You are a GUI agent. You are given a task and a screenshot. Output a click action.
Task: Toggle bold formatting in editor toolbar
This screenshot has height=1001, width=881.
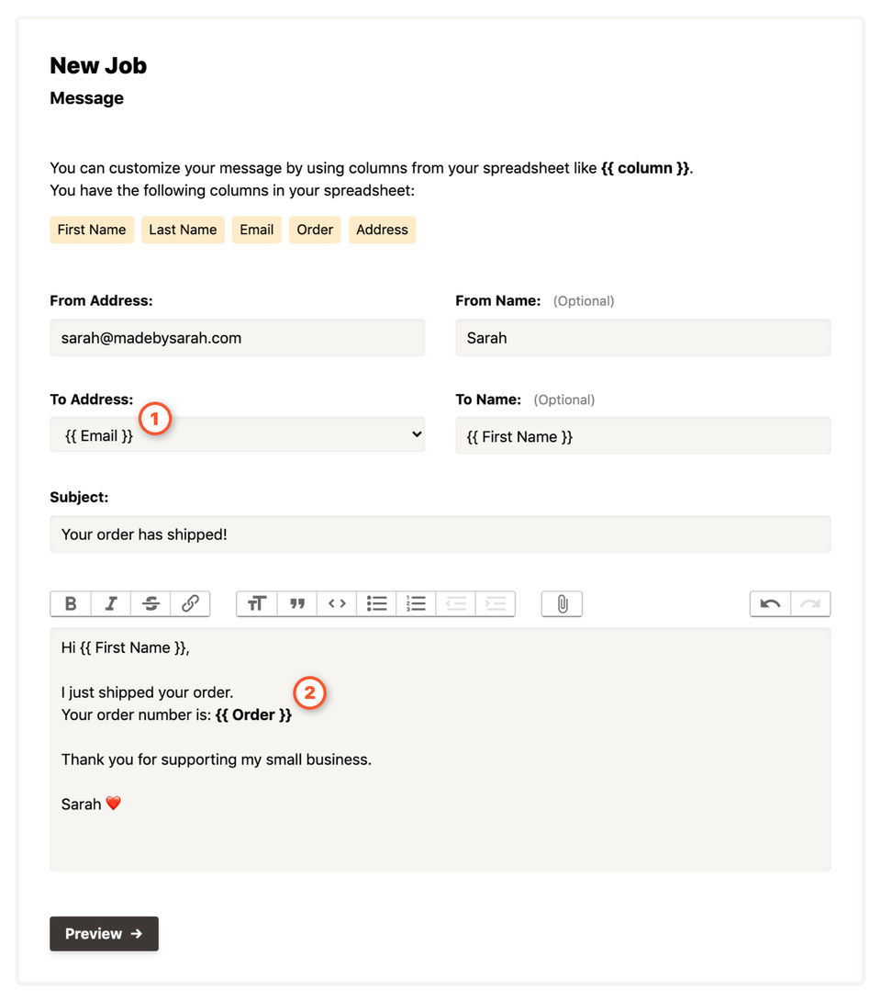(x=70, y=603)
